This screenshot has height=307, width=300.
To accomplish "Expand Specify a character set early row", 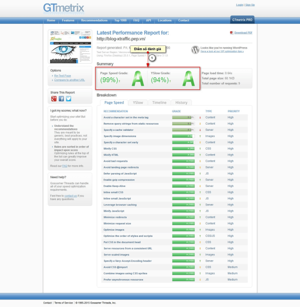I will [121, 143].
